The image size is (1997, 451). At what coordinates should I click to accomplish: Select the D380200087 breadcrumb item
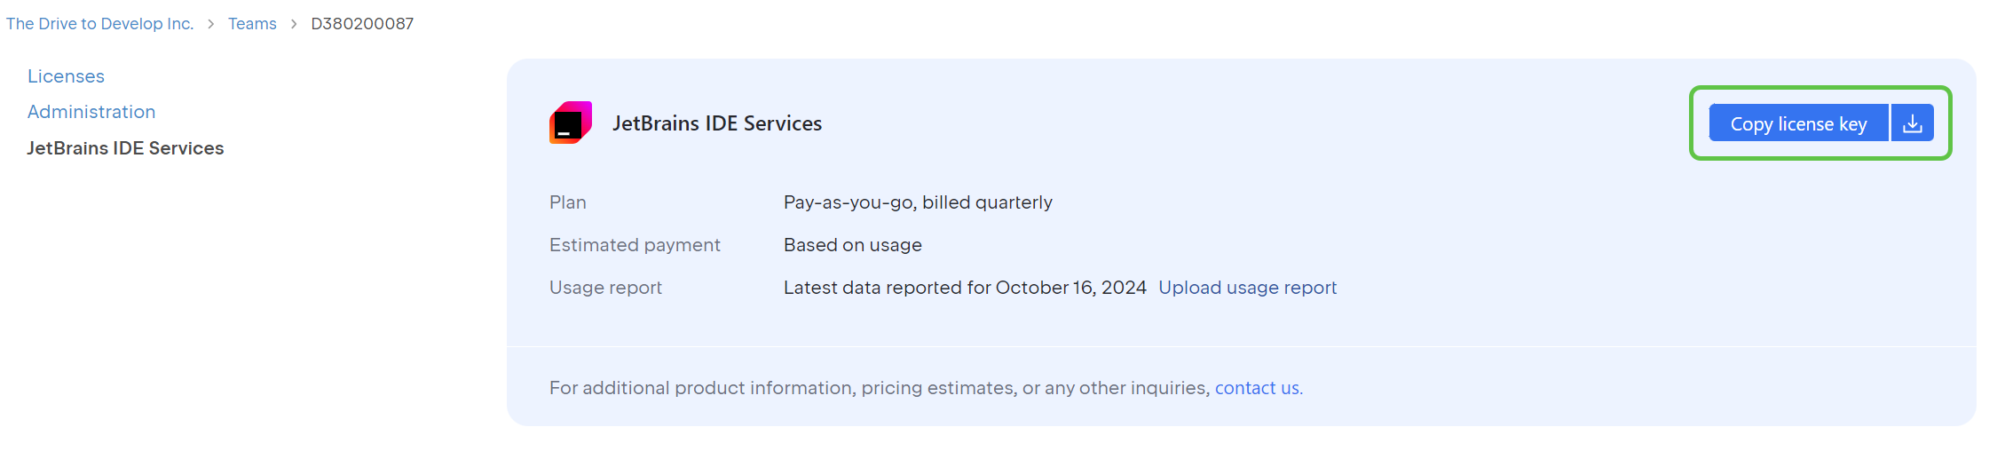362,24
